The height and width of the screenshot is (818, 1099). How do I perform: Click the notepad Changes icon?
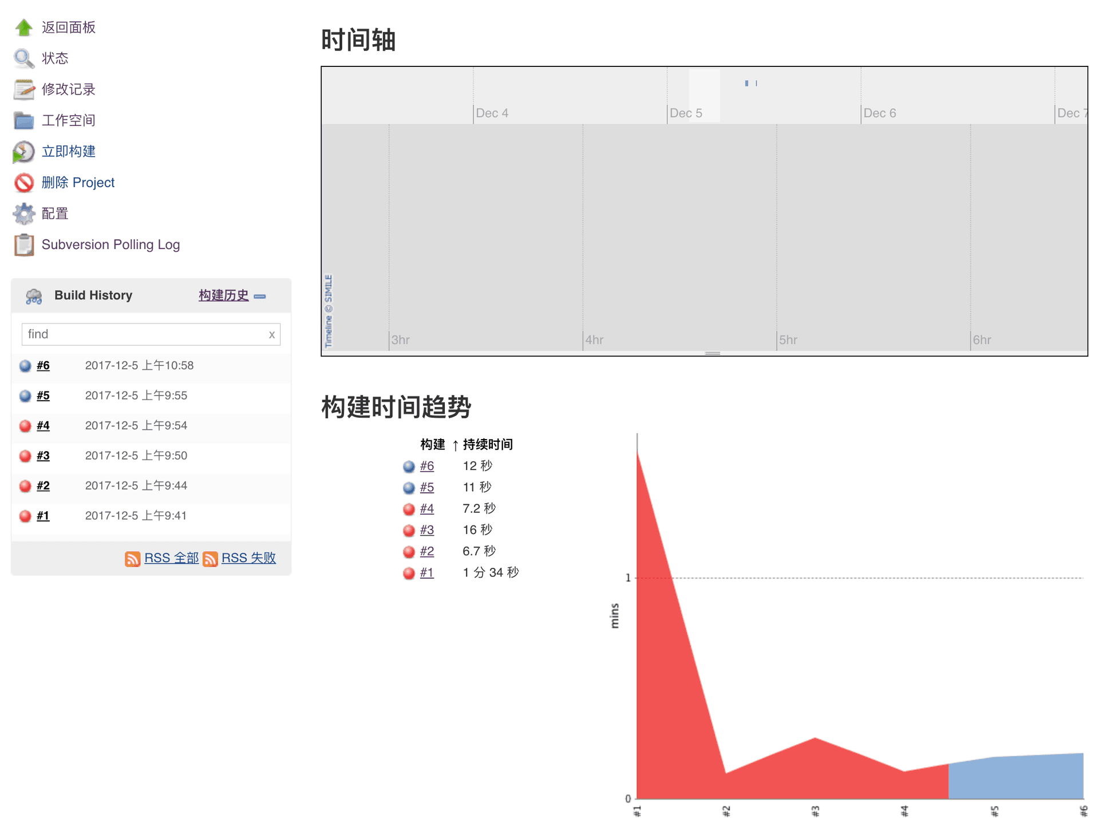click(23, 89)
